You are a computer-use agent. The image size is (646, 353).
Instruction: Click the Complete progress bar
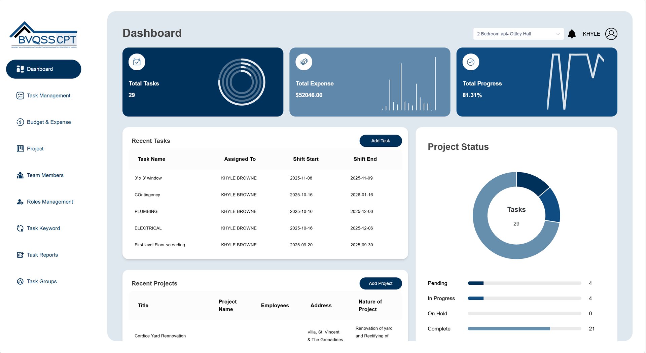point(524,329)
